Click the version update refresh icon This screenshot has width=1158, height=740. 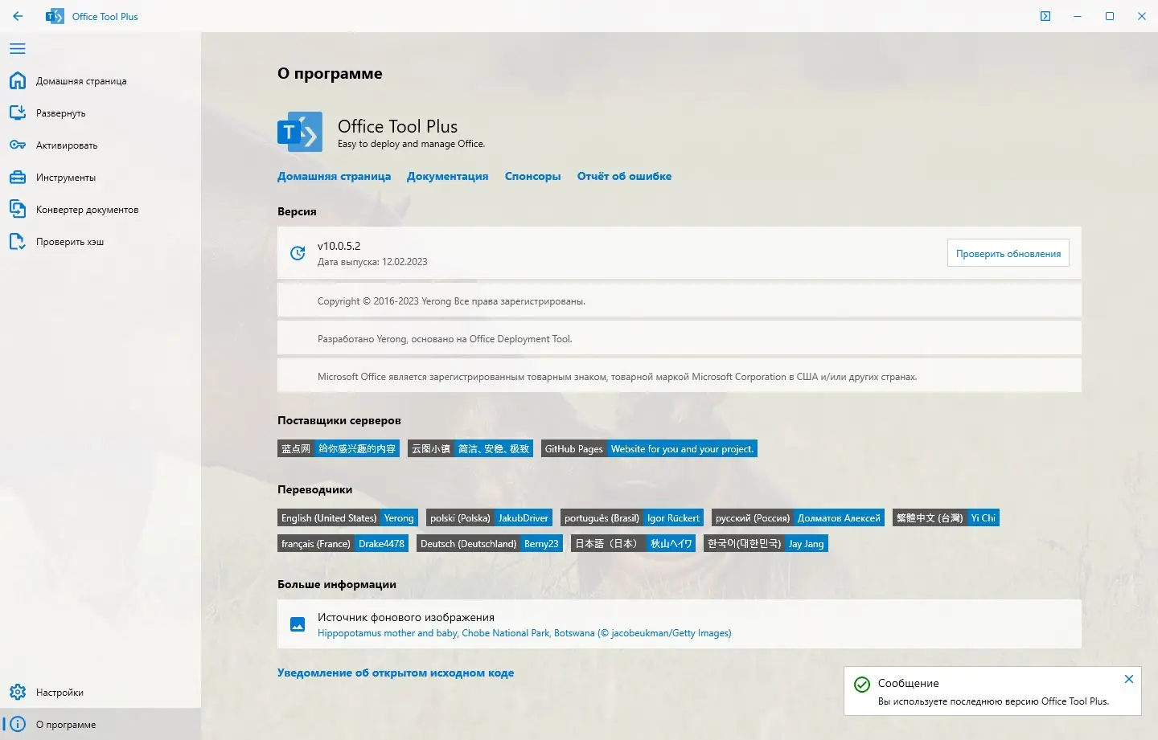click(x=298, y=253)
